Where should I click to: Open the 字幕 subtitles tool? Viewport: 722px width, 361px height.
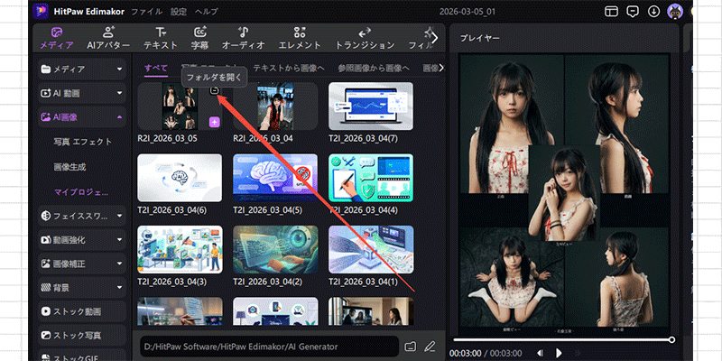click(x=200, y=37)
